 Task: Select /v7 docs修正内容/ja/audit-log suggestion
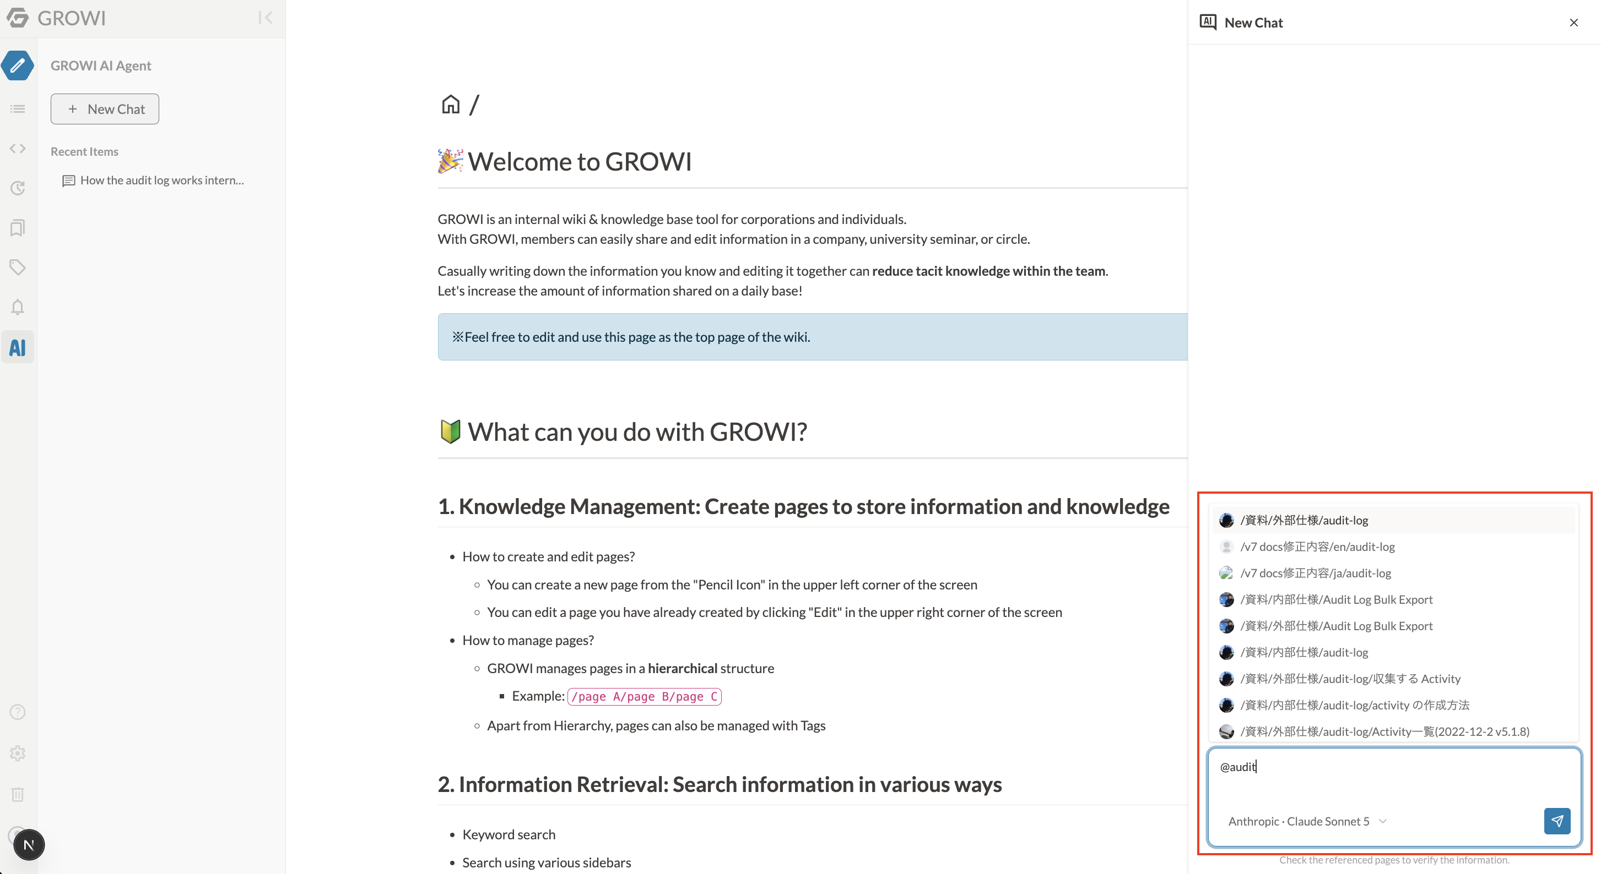(x=1393, y=573)
